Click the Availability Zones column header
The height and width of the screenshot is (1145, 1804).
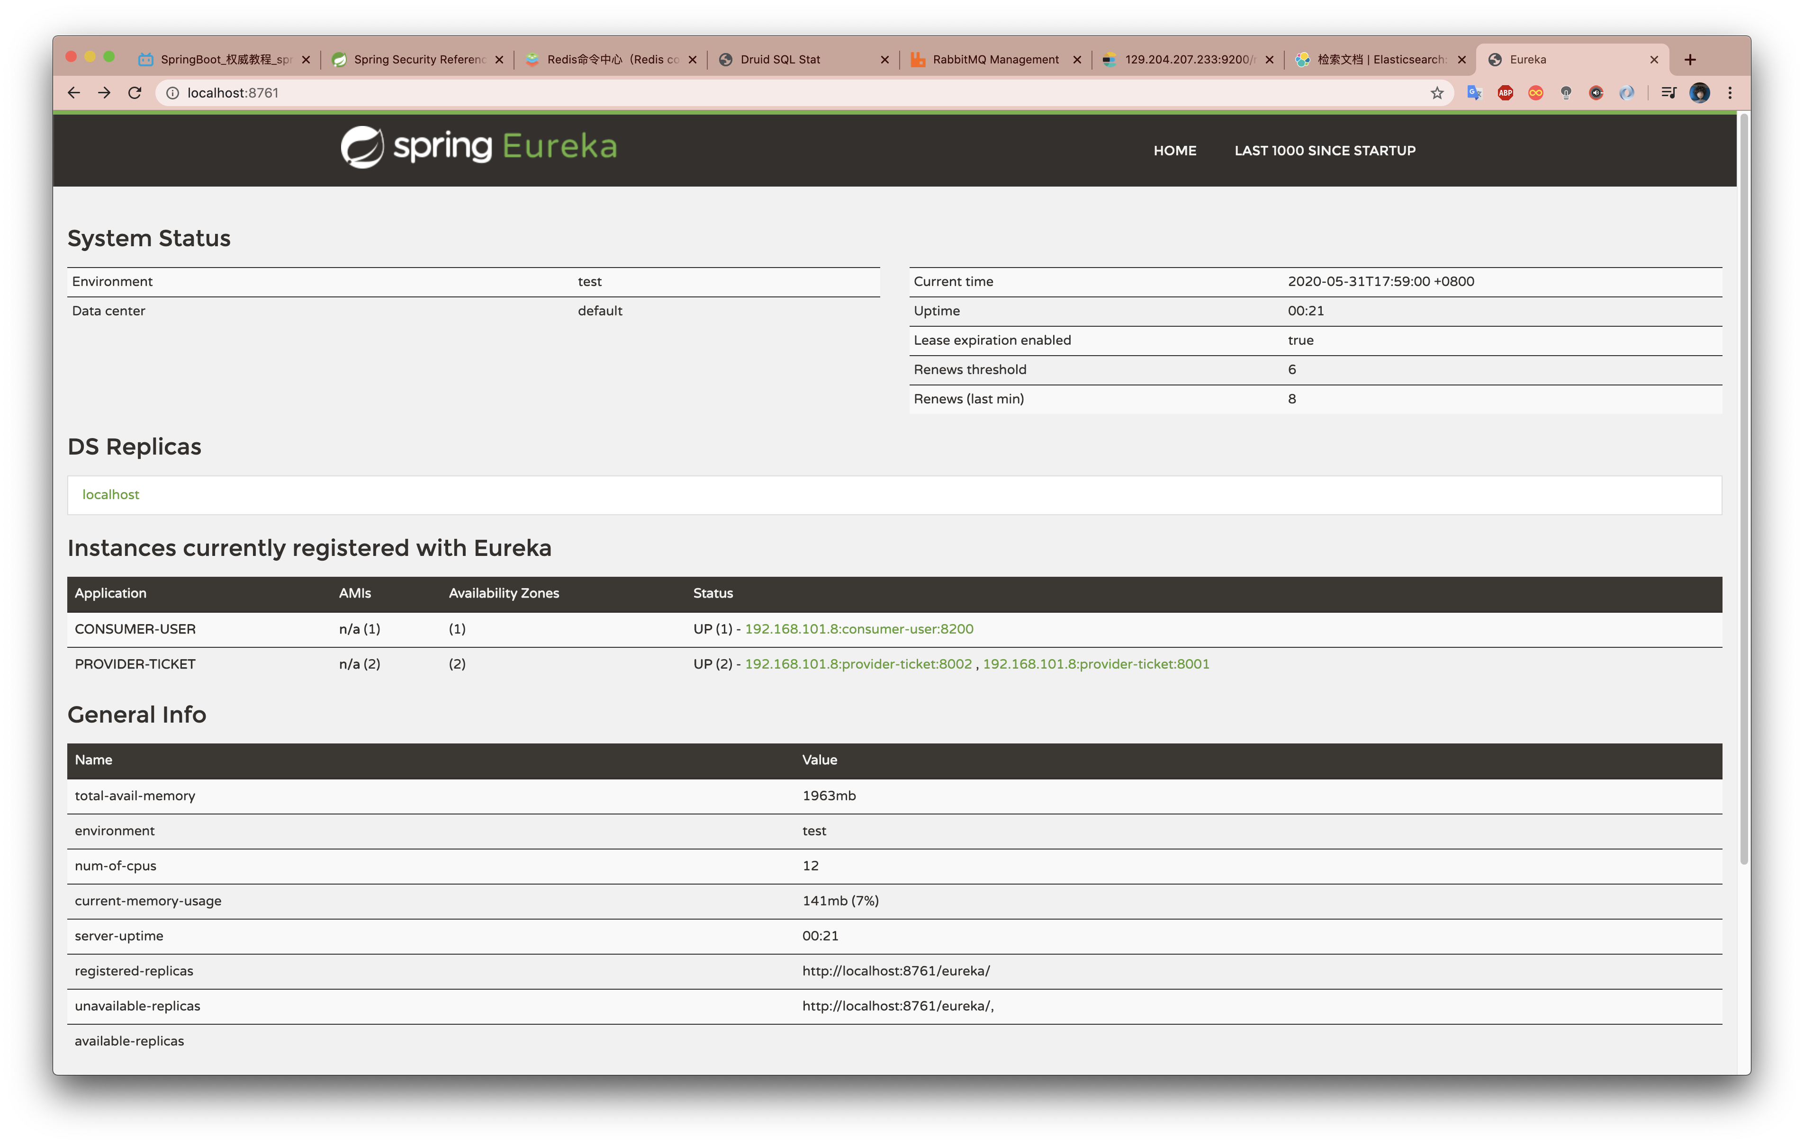504,593
